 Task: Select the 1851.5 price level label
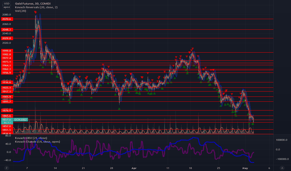point(7,130)
